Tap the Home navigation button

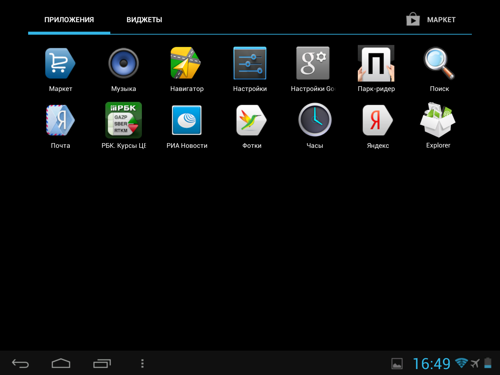pos(61,363)
